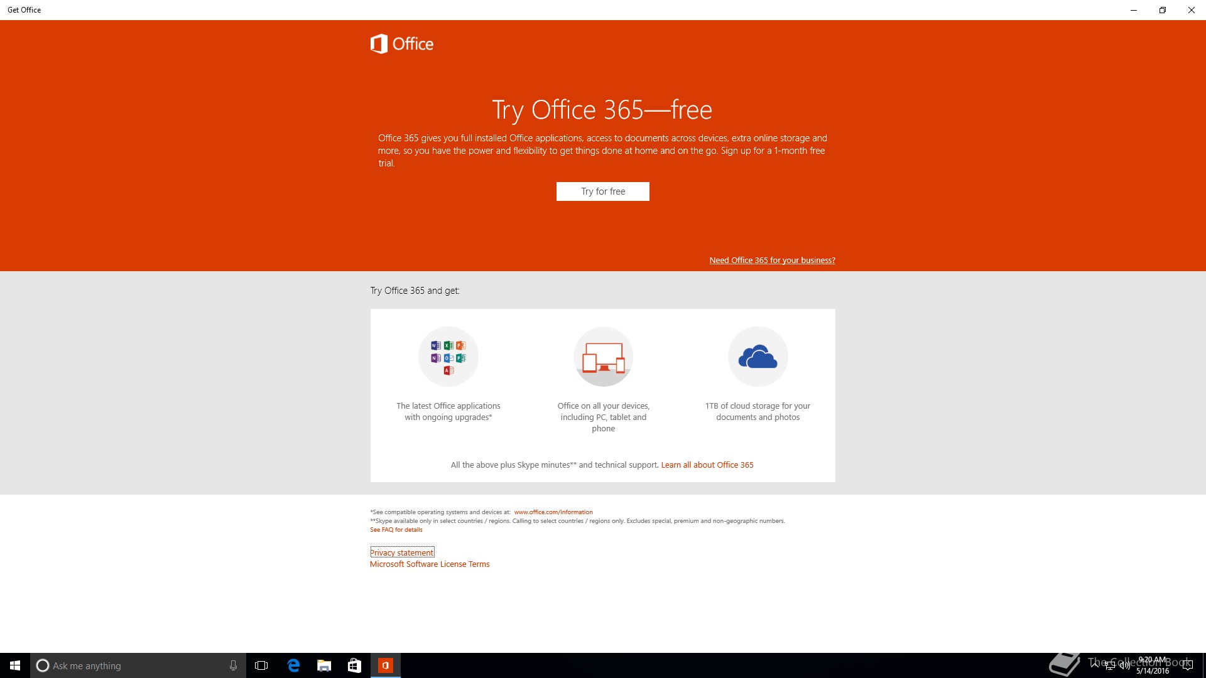Viewport: 1206px width, 678px height.
Task: Click 'Try Office 365 and get:' heading
Action: coord(415,291)
